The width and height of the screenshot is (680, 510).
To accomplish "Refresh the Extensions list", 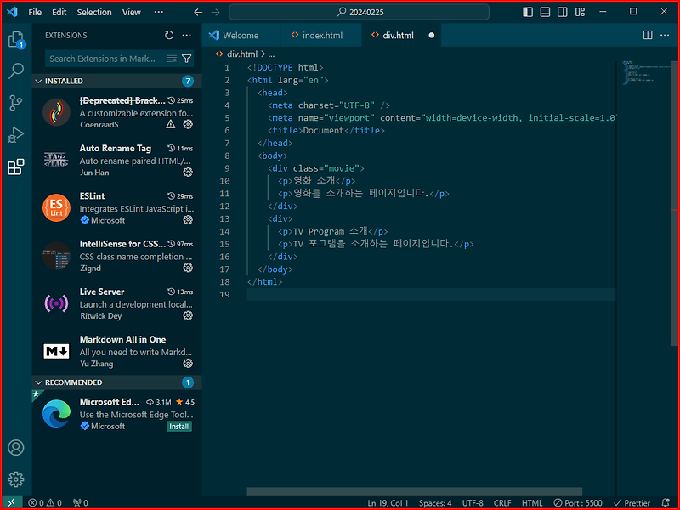I will coord(168,36).
